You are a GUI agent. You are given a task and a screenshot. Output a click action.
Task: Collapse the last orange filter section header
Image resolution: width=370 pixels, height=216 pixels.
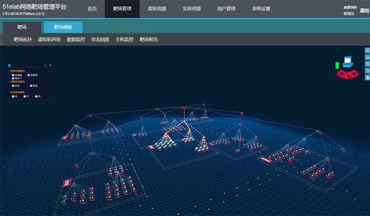[17, 92]
